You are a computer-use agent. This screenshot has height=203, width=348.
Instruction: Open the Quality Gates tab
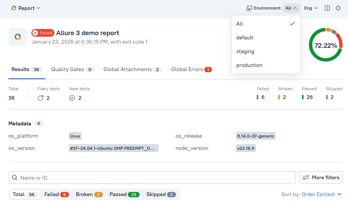pos(72,70)
